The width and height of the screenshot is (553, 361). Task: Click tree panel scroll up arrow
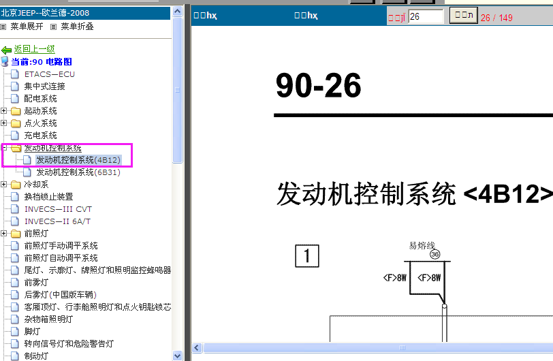point(177,12)
